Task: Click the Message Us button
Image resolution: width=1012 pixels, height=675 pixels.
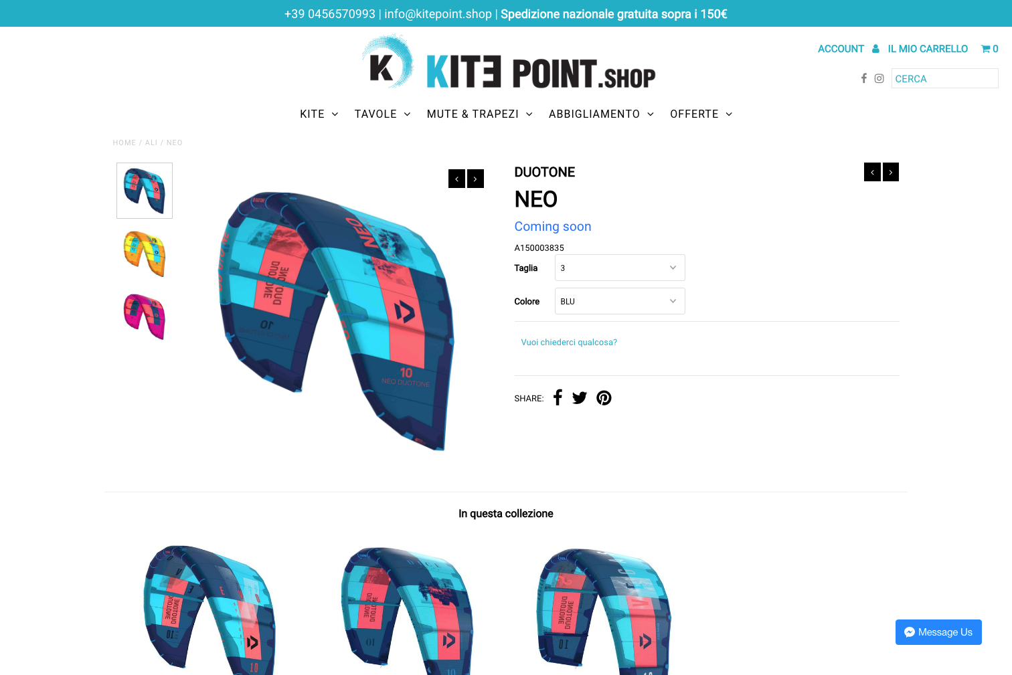Action: tap(938, 632)
